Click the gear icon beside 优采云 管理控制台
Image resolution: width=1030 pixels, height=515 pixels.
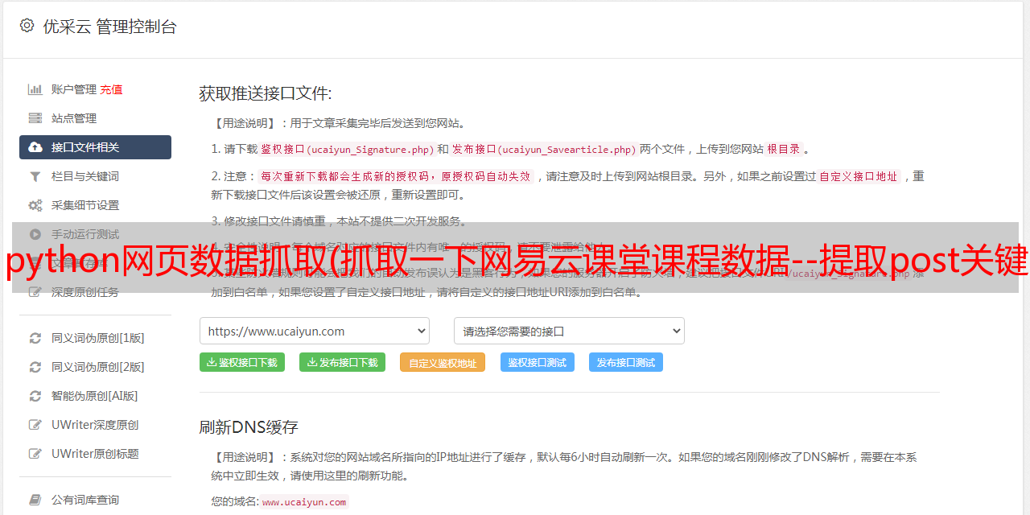click(27, 26)
